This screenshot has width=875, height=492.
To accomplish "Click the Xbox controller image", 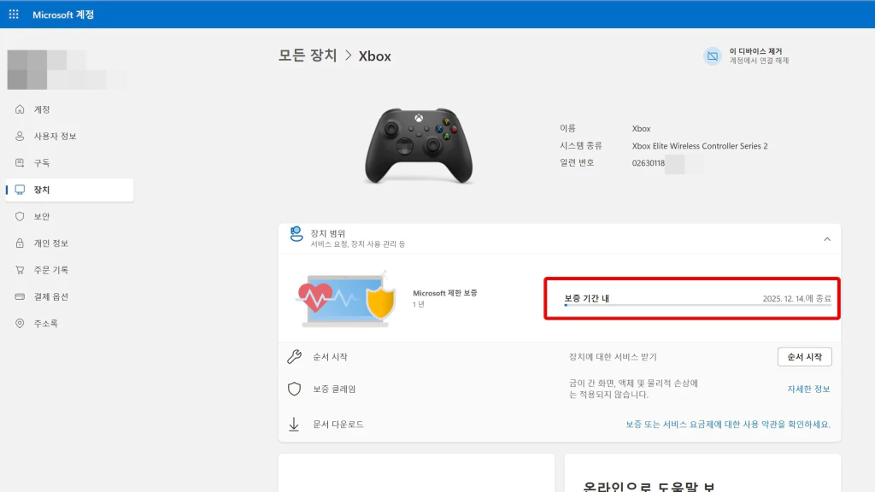I will (419, 145).
